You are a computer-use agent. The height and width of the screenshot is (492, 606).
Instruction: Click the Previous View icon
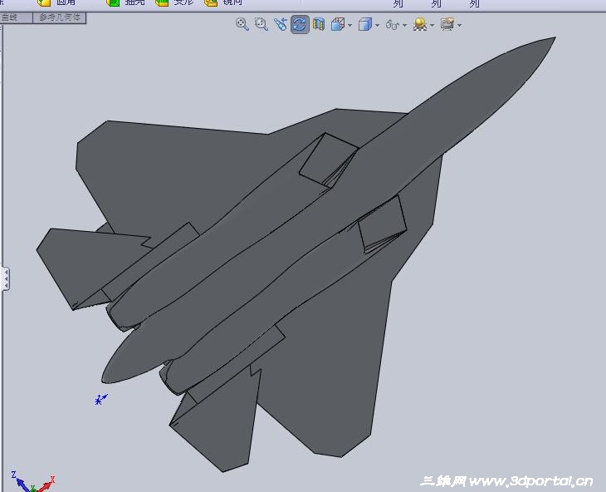point(281,24)
